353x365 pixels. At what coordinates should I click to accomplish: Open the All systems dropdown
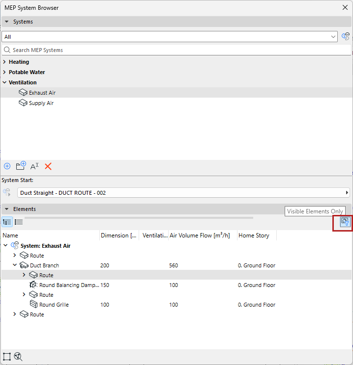tap(170, 37)
